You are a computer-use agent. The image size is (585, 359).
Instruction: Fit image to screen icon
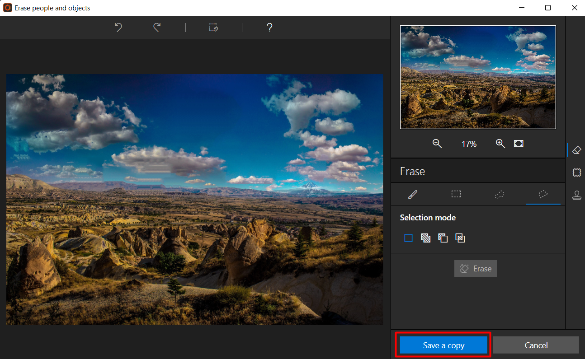519,144
